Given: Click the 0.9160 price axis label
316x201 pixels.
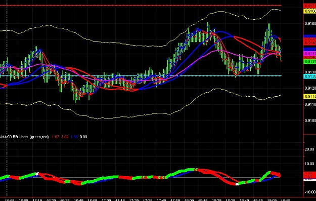Looking at the screenshot, I should coord(310,24).
